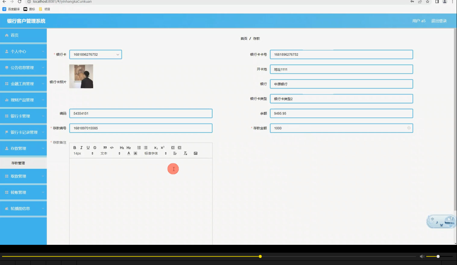The width and height of the screenshot is (457, 265).
Task: Reload the browser page
Action: (20, 2)
